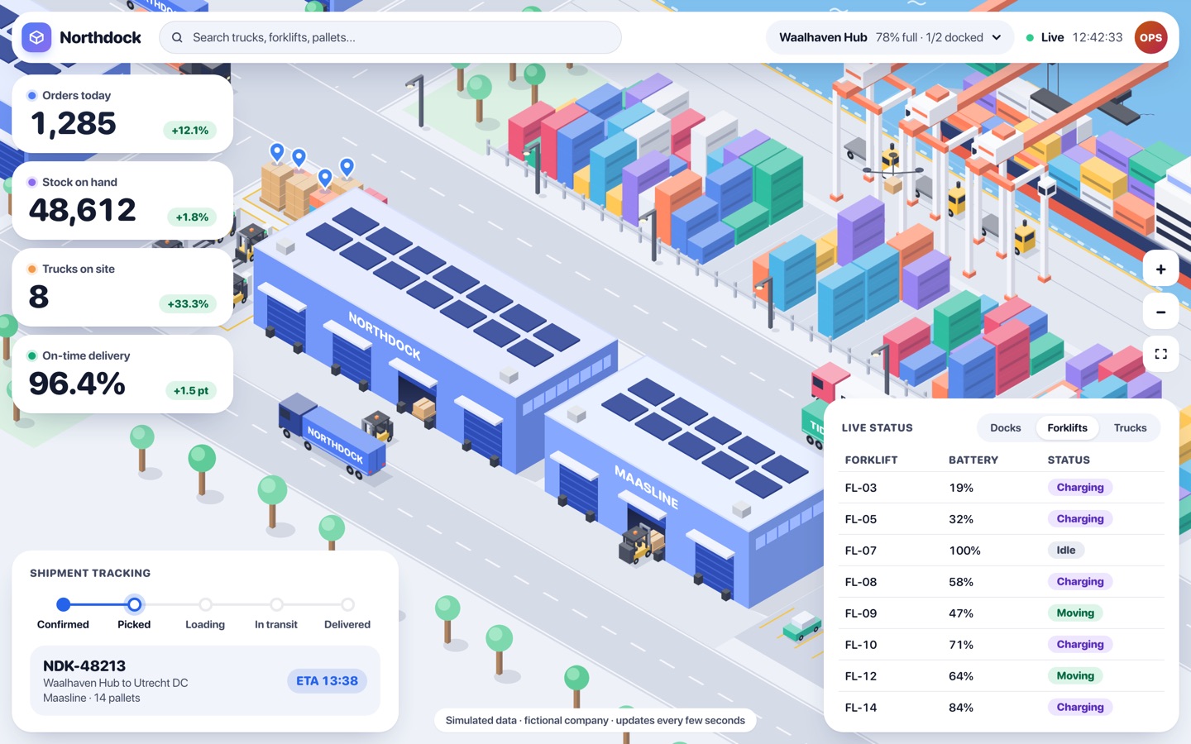Focus the search trucks, forklifts, pallets field
Viewport: 1191px width, 744px height.
390,37
